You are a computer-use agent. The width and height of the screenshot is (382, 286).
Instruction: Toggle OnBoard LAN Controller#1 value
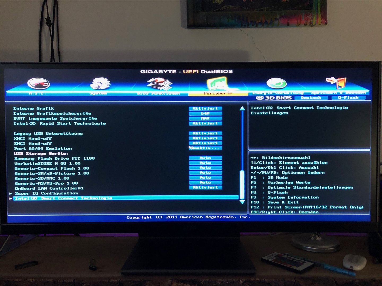[x=205, y=187]
